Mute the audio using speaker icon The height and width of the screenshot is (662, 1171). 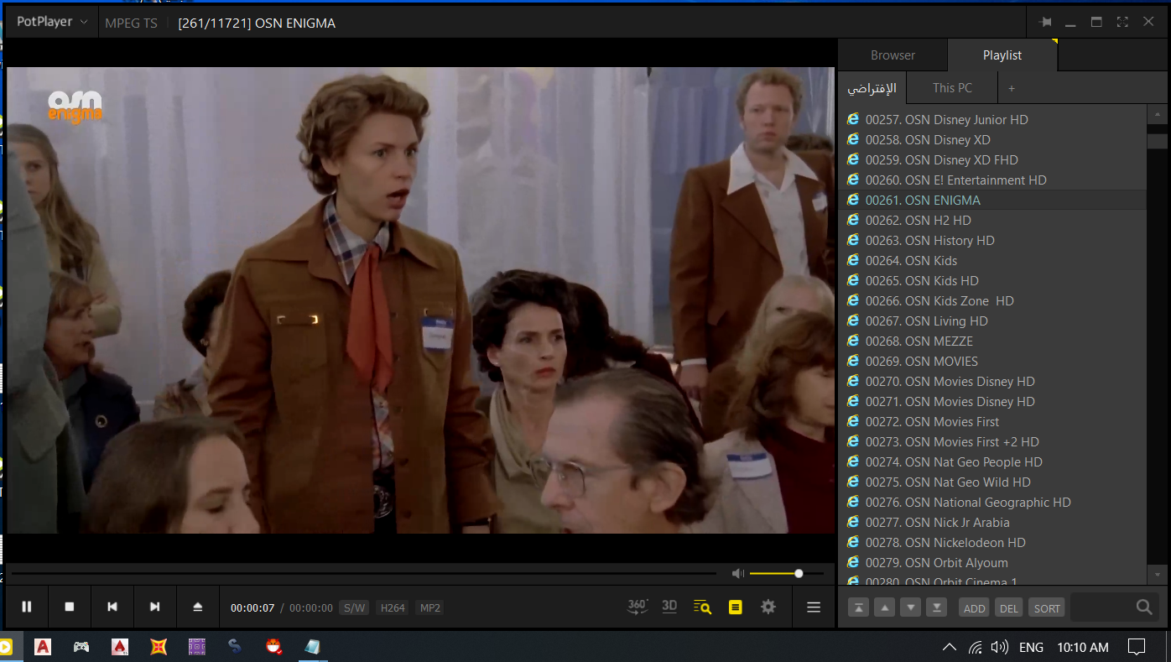(x=737, y=573)
